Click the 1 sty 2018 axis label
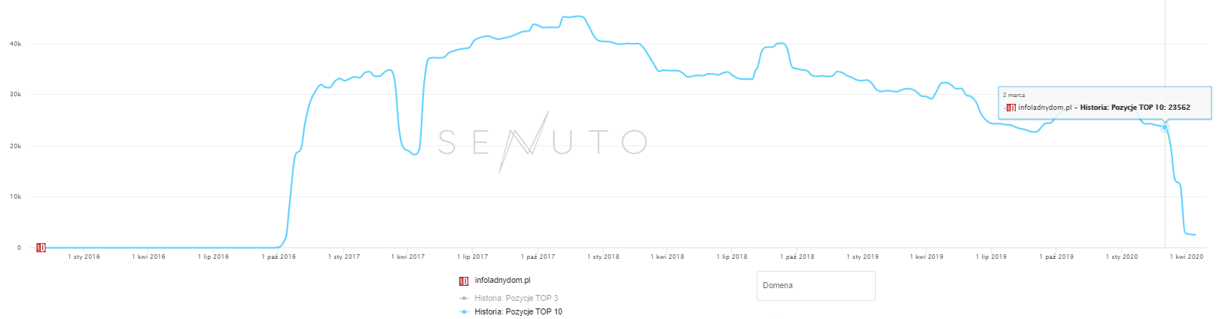 [x=603, y=257]
